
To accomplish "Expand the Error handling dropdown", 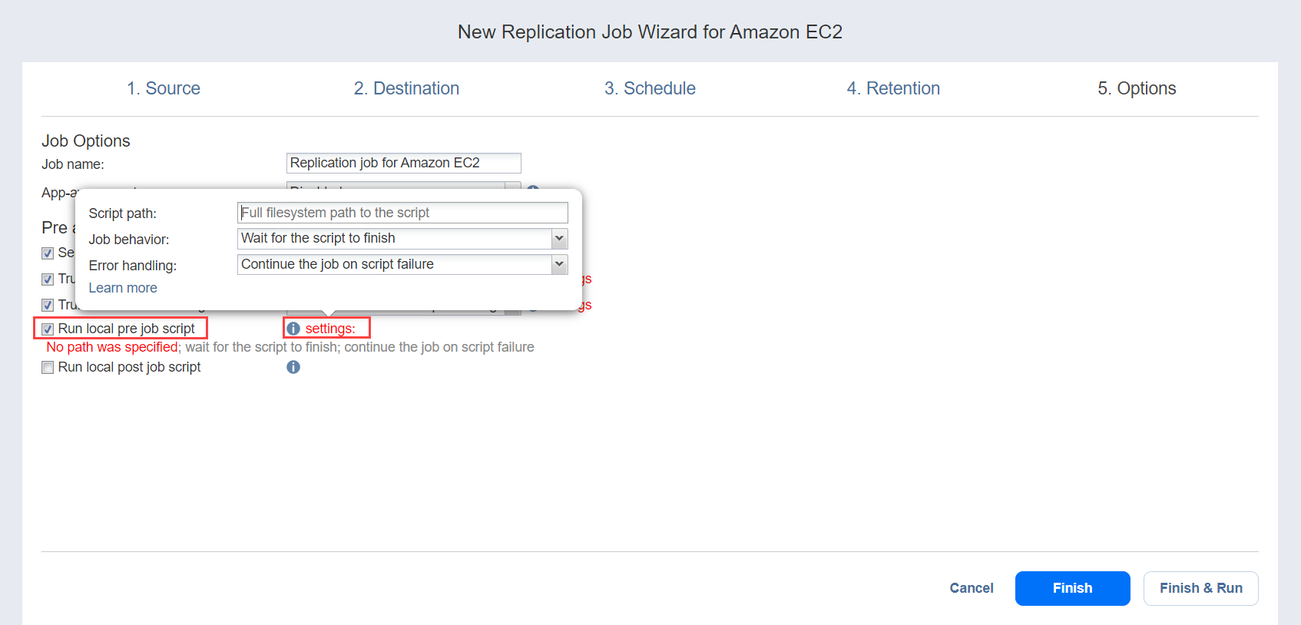I will 402,265.
